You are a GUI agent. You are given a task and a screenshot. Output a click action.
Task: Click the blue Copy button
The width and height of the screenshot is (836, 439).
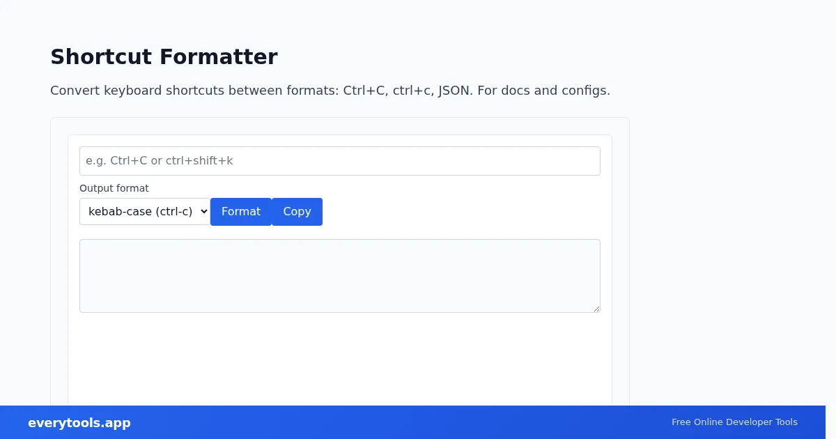pos(297,212)
